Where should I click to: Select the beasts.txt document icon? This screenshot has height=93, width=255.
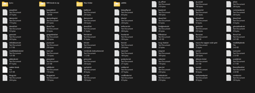click(x=154, y=12)
